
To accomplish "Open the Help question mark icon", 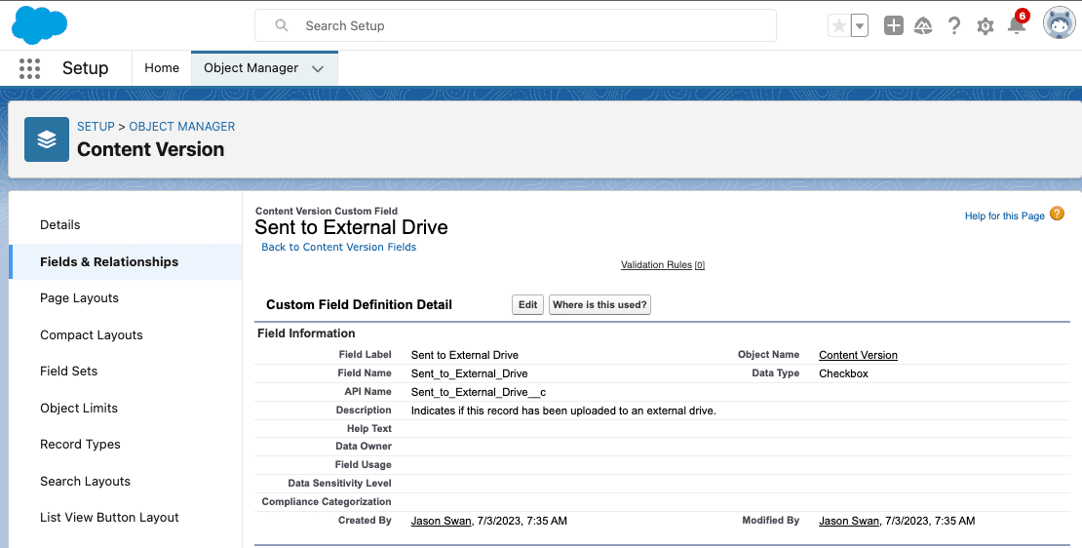I will point(954,26).
